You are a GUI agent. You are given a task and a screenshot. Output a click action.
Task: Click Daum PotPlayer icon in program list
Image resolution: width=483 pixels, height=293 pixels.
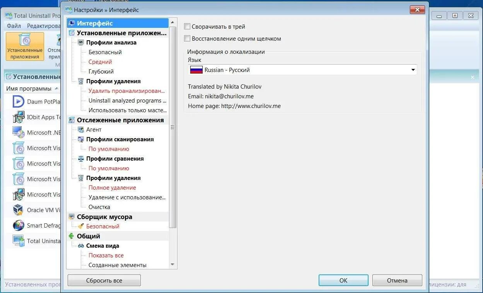pos(19,102)
